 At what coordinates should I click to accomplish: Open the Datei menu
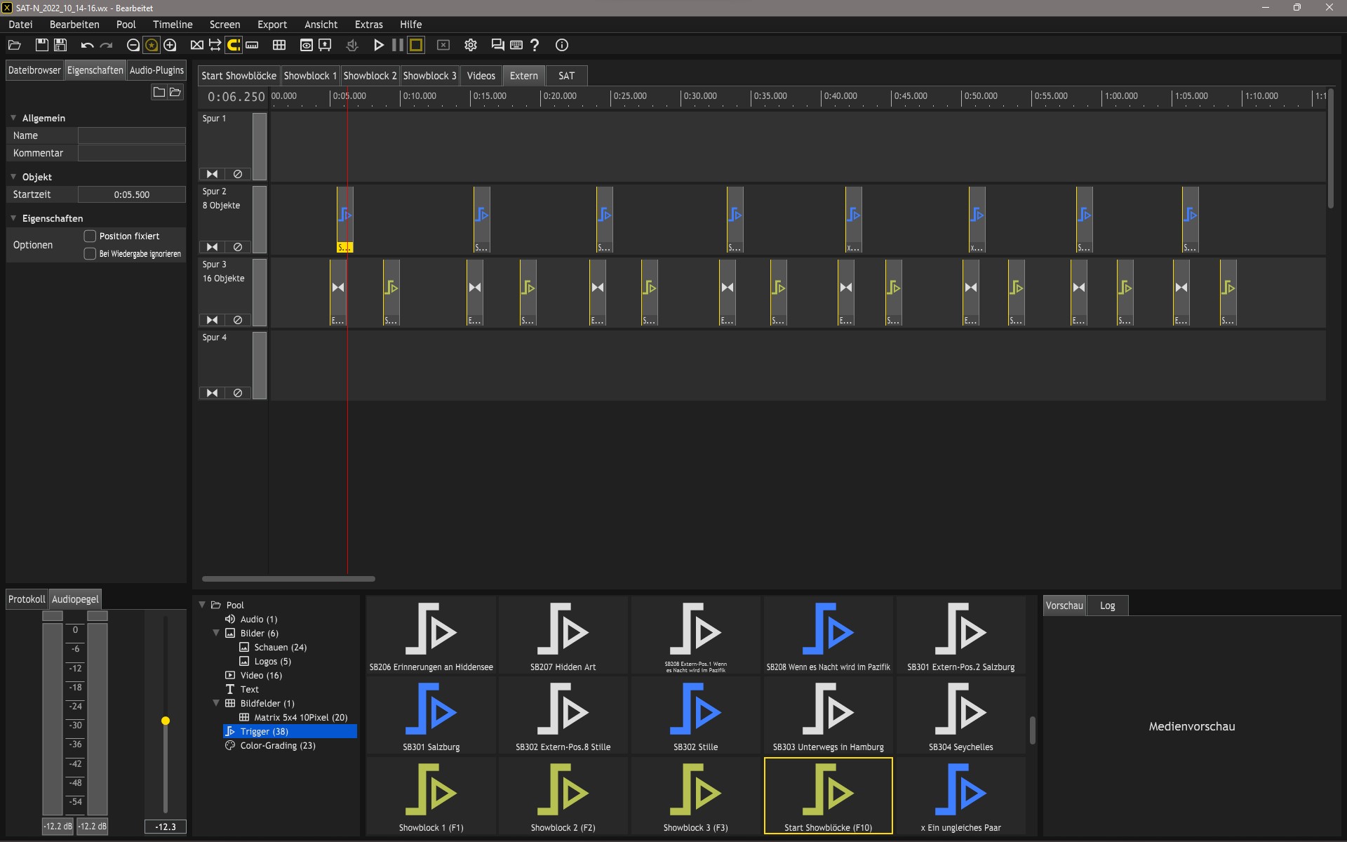(20, 25)
